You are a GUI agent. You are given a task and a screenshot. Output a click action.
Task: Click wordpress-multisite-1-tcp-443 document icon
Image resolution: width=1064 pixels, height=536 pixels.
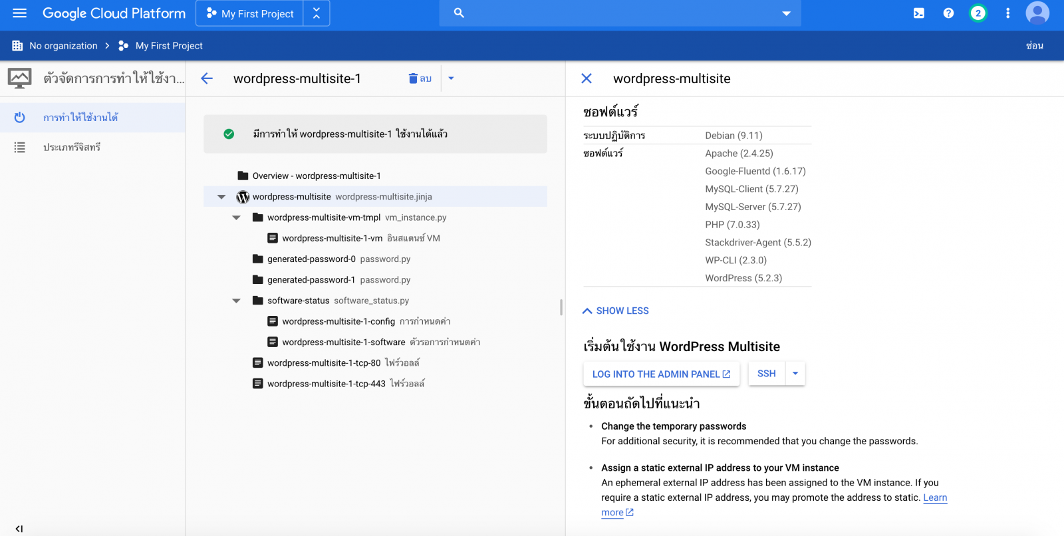pos(258,384)
